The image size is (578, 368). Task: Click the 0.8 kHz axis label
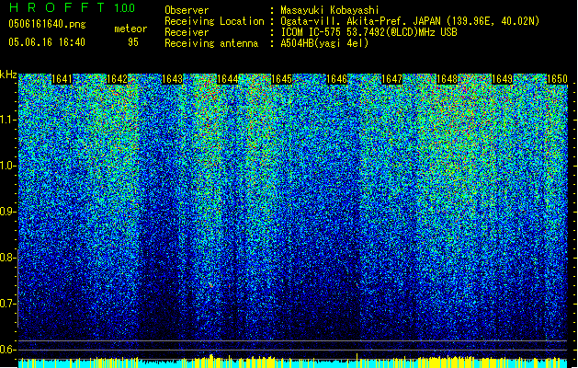(x=7, y=258)
